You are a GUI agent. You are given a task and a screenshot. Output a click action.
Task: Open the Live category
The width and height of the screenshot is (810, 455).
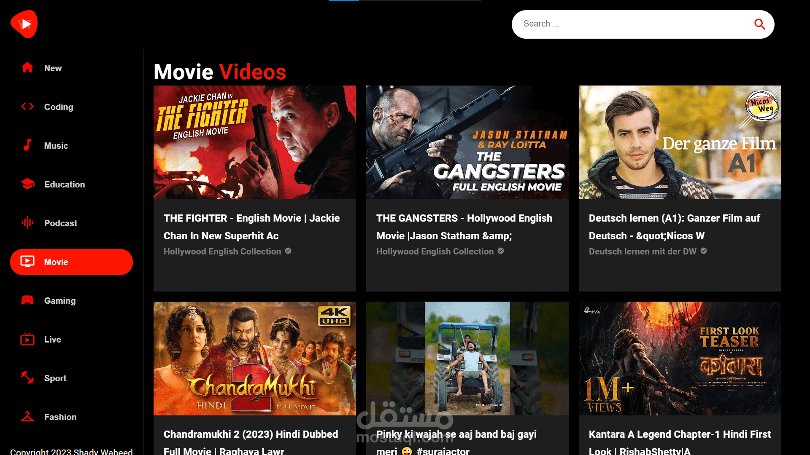pos(71,340)
